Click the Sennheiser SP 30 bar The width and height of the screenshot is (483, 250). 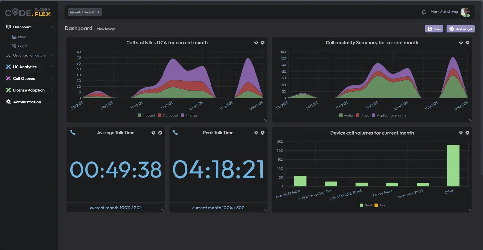tap(423, 185)
